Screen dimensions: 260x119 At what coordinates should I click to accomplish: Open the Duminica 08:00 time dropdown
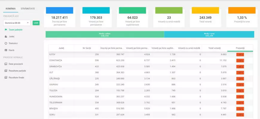click(x=17, y=23)
